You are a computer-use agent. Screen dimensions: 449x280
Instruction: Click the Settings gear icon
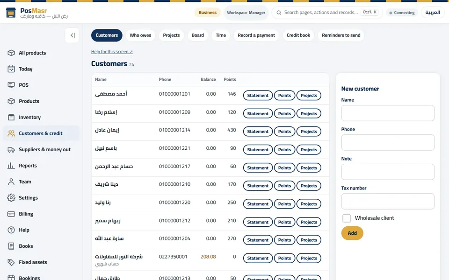(11, 198)
